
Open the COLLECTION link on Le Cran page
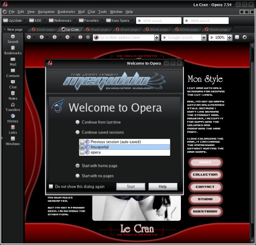click(206, 175)
